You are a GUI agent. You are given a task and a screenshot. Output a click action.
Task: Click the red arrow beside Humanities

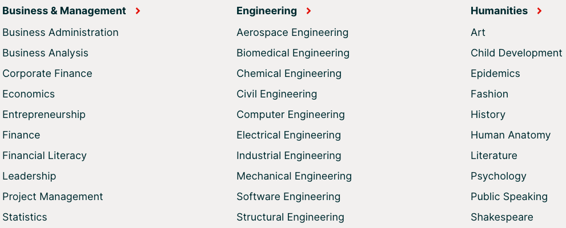tap(540, 11)
